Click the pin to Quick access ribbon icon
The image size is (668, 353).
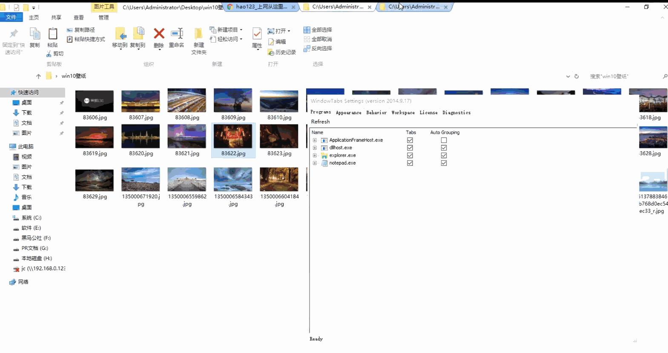coord(14,34)
